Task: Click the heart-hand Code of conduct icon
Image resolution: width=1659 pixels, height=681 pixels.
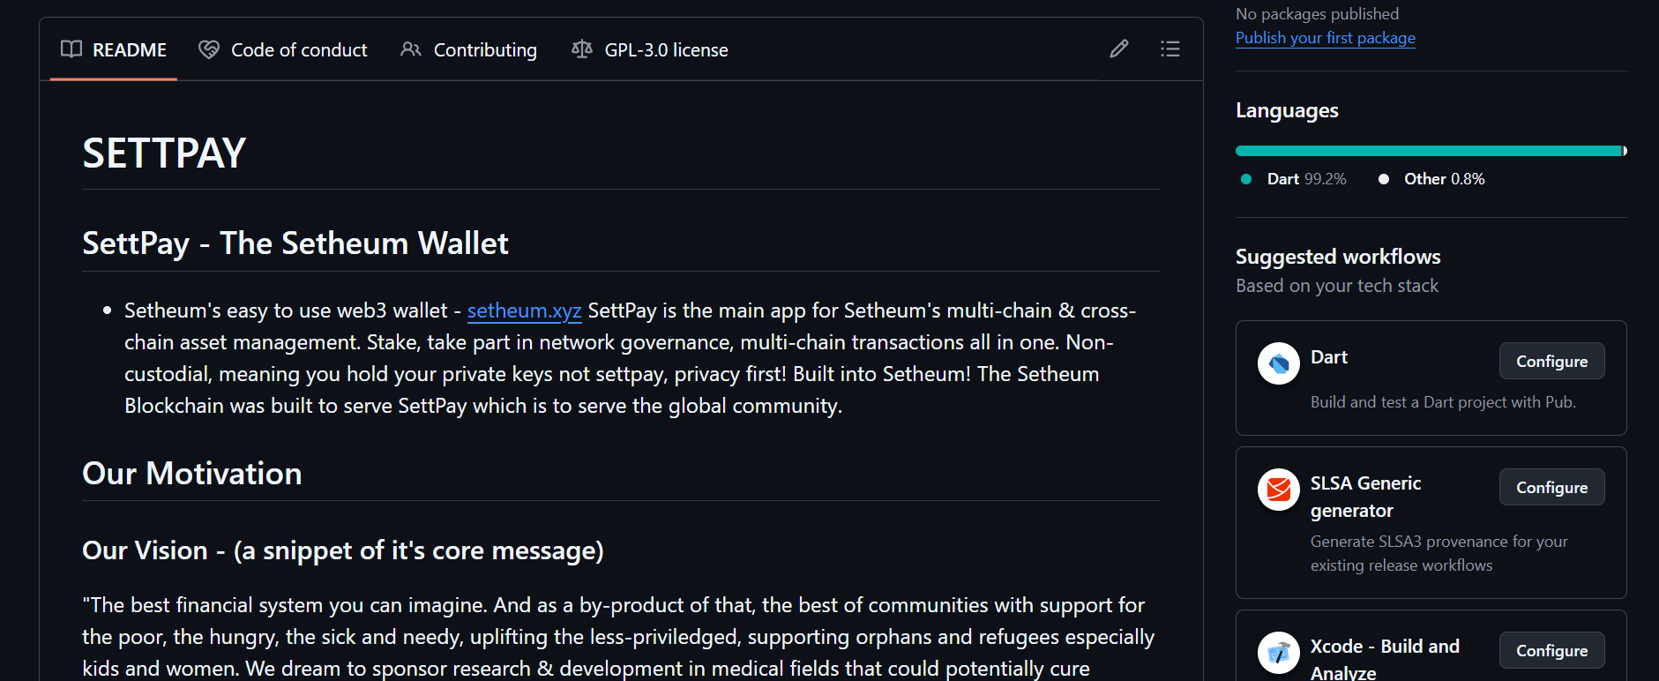Action: coord(209,49)
